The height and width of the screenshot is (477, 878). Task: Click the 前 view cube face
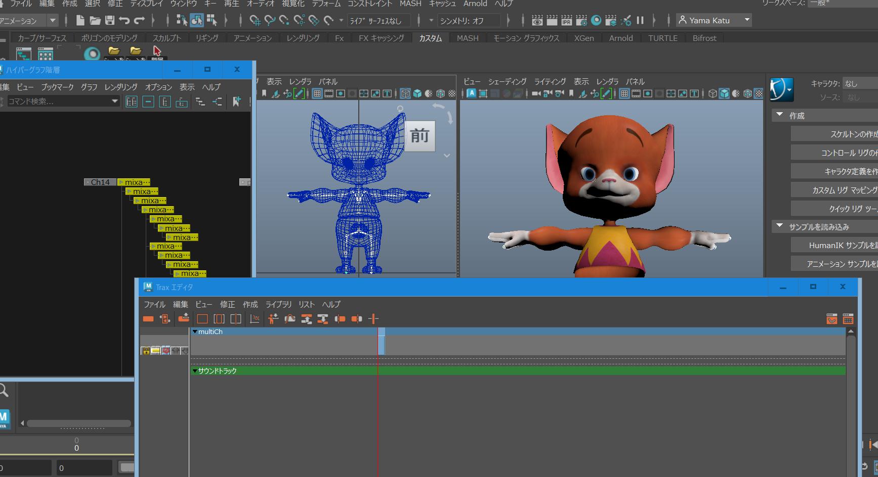coord(420,135)
